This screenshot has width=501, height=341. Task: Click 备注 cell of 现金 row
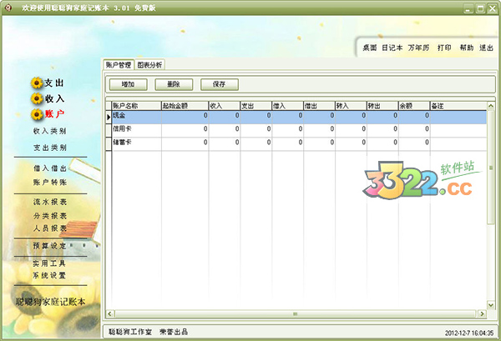458,117
